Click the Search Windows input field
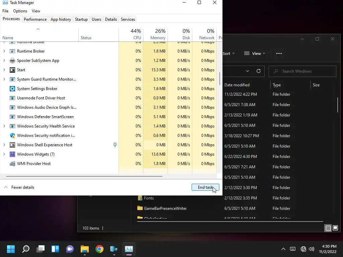 click(x=302, y=71)
